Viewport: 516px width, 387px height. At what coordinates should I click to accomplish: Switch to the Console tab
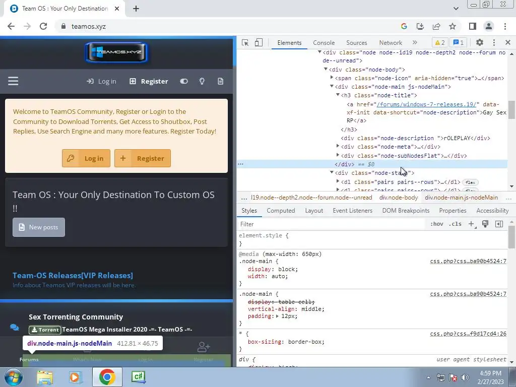[x=324, y=43]
